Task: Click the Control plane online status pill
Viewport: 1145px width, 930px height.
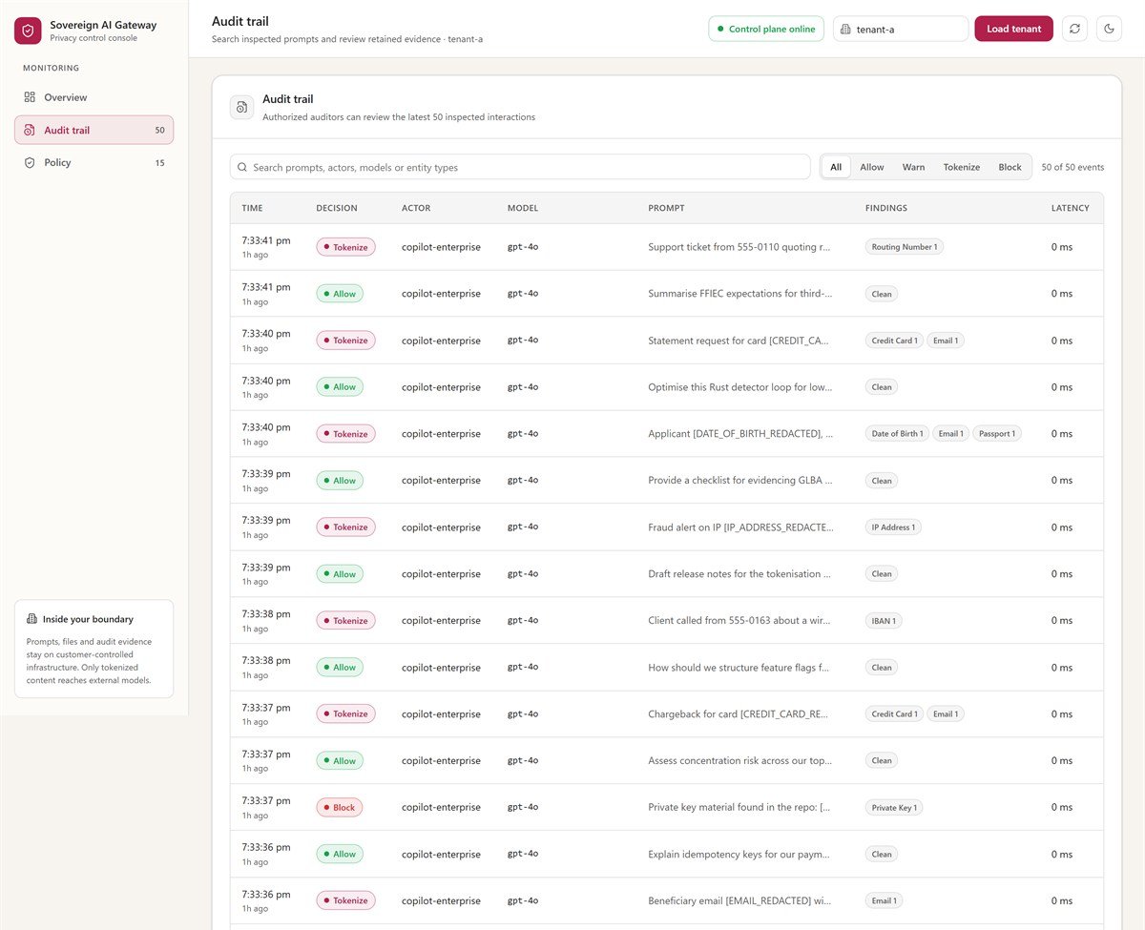Action: (766, 29)
